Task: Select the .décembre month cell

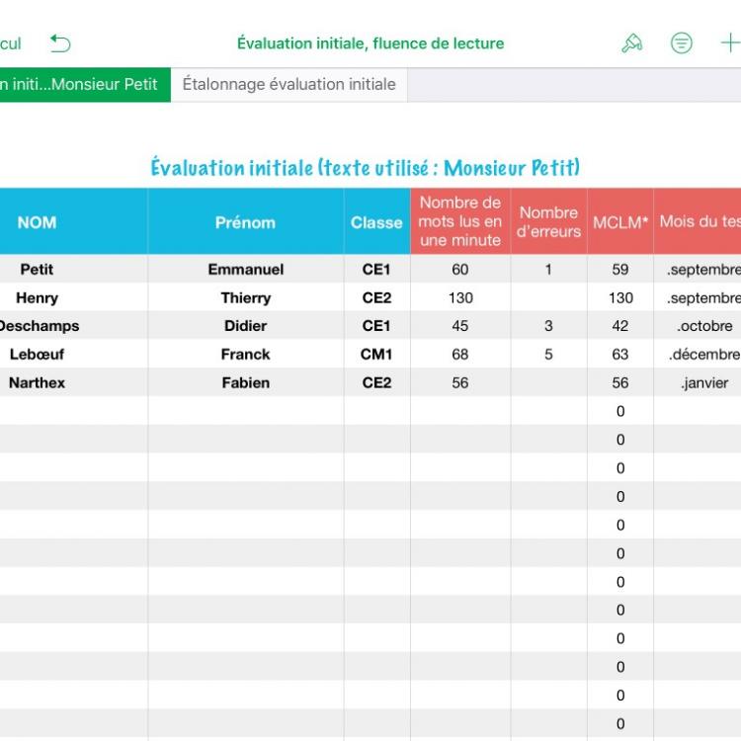Action: point(698,354)
